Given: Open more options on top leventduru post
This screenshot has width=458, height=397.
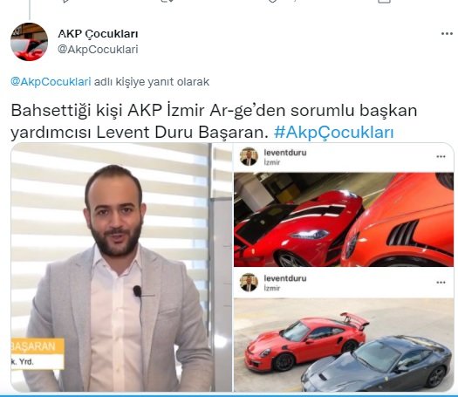Looking at the screenshot, I should (441, 156).
